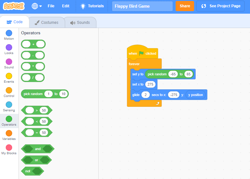This screenshot has height=179, width=250.
Task: Open the Edit menu
Action: point(66,6)
